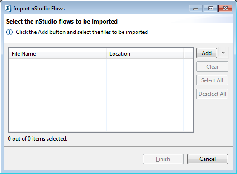
Task: Click the blue information icon
Action: (9, 32)
